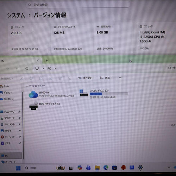The image size is (176, 176).
Task: Open ホーム in the navigation pane
Action: 5,86
